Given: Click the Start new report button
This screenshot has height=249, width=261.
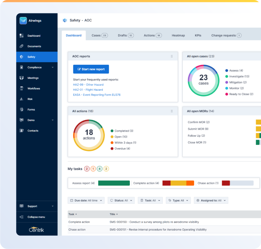Looking at the screenshot, I should coord(91,69).
